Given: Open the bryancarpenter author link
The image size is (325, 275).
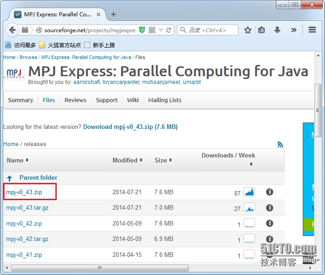Looking at the screenshot, I should coord(121,82).
